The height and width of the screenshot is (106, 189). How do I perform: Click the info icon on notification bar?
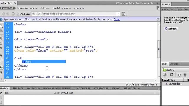[1, 19]
